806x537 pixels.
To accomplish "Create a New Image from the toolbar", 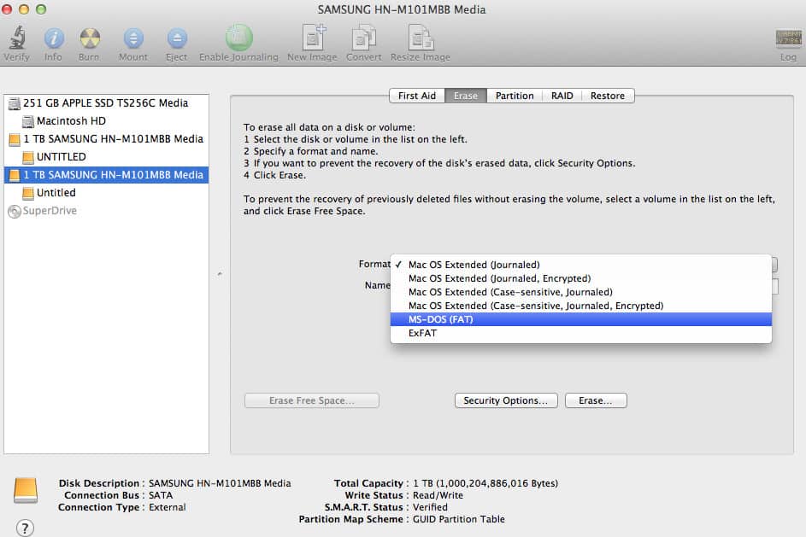I will pos(313,38).
